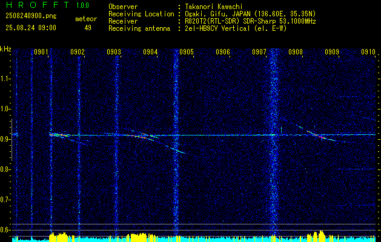
Task: Click the file name 2508240900.png
Action: pyautogui.click(x=31, y=16)
